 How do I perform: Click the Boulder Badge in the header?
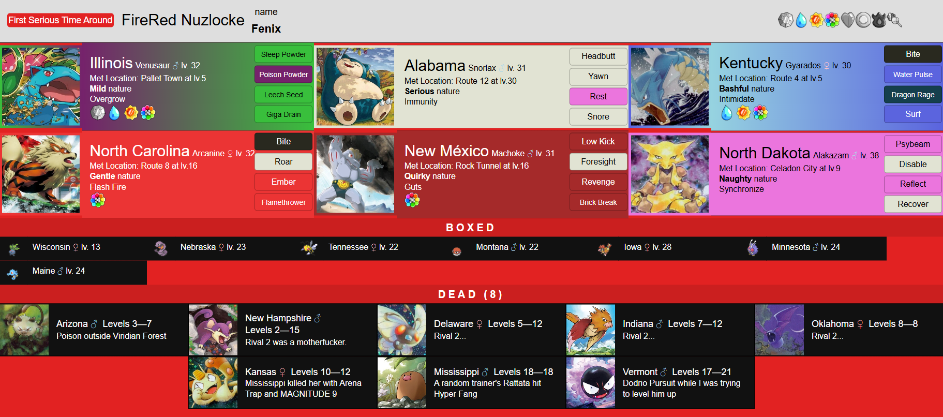click(785, 20)
